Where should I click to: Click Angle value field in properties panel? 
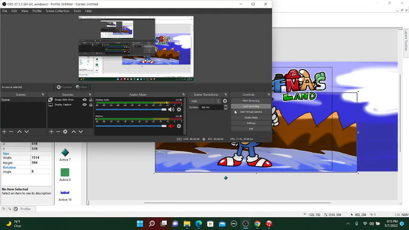[41, 171]
